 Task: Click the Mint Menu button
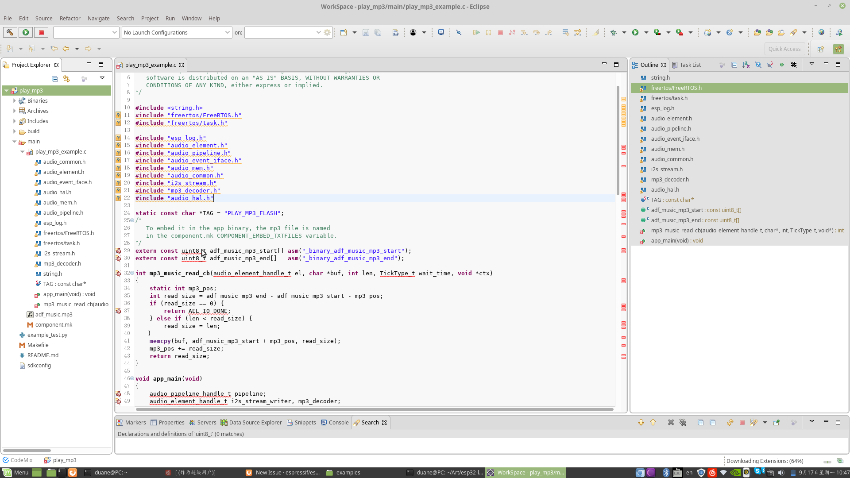coord(16,473)
